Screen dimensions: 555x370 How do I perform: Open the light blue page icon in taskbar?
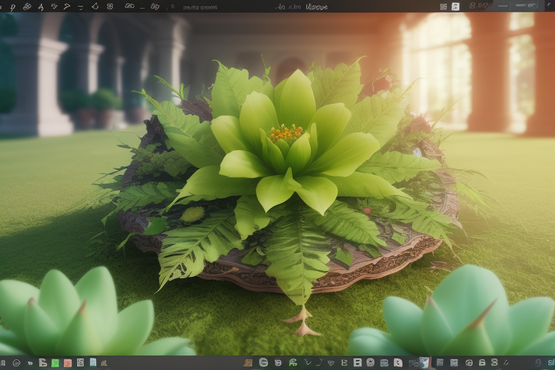point(92,362)
